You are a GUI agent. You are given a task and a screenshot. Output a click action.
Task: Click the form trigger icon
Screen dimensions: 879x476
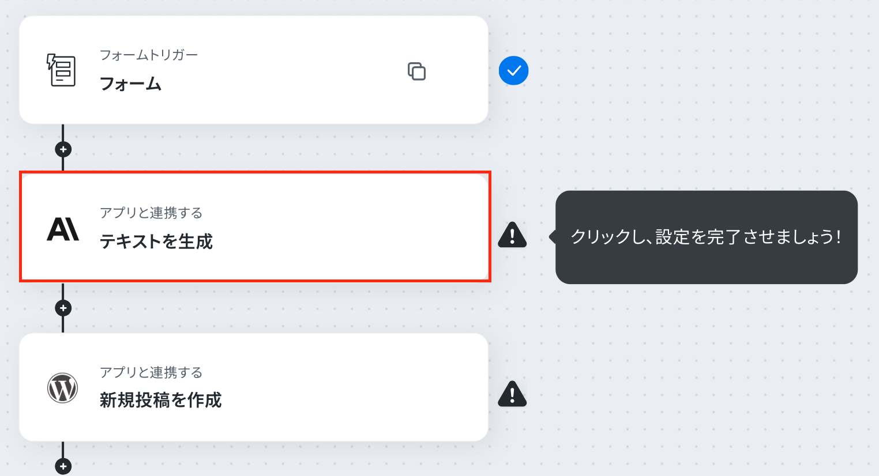tap(62, 70)
